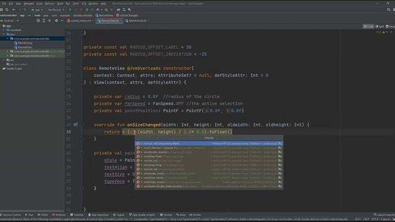Open the app run configuration dropdown
Image resolution: width=395 pixels, height=222 pixels.
(37, 10)
